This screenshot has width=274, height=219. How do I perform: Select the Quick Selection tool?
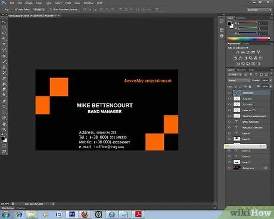coord(4,39)
